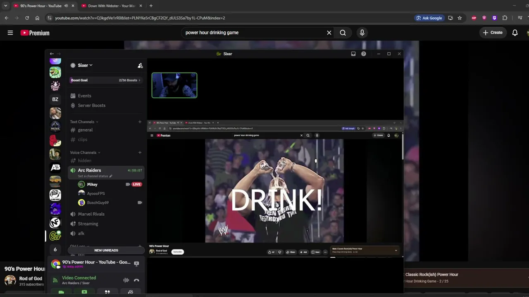This screenshot has width=529, height=297.
Task: Reload the browser page
Action: tap(27, 18)
